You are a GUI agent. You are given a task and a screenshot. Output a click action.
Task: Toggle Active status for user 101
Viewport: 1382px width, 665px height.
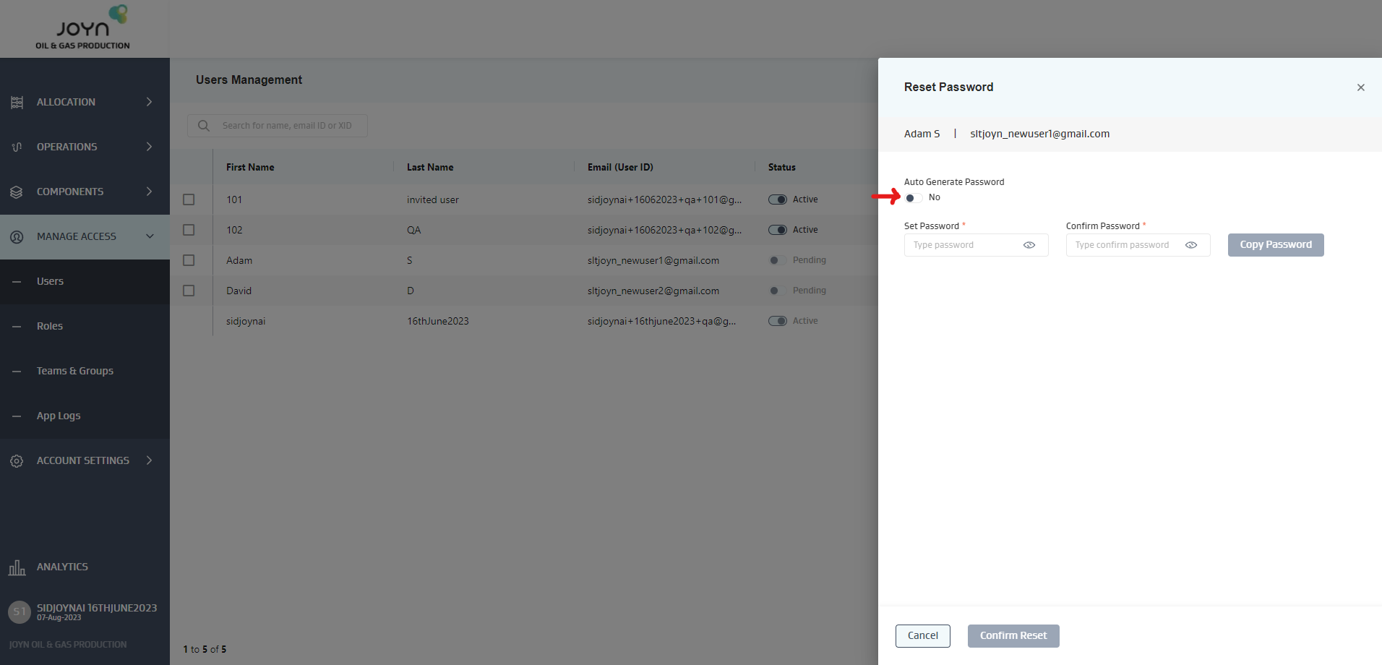click(x=778, y=199)
